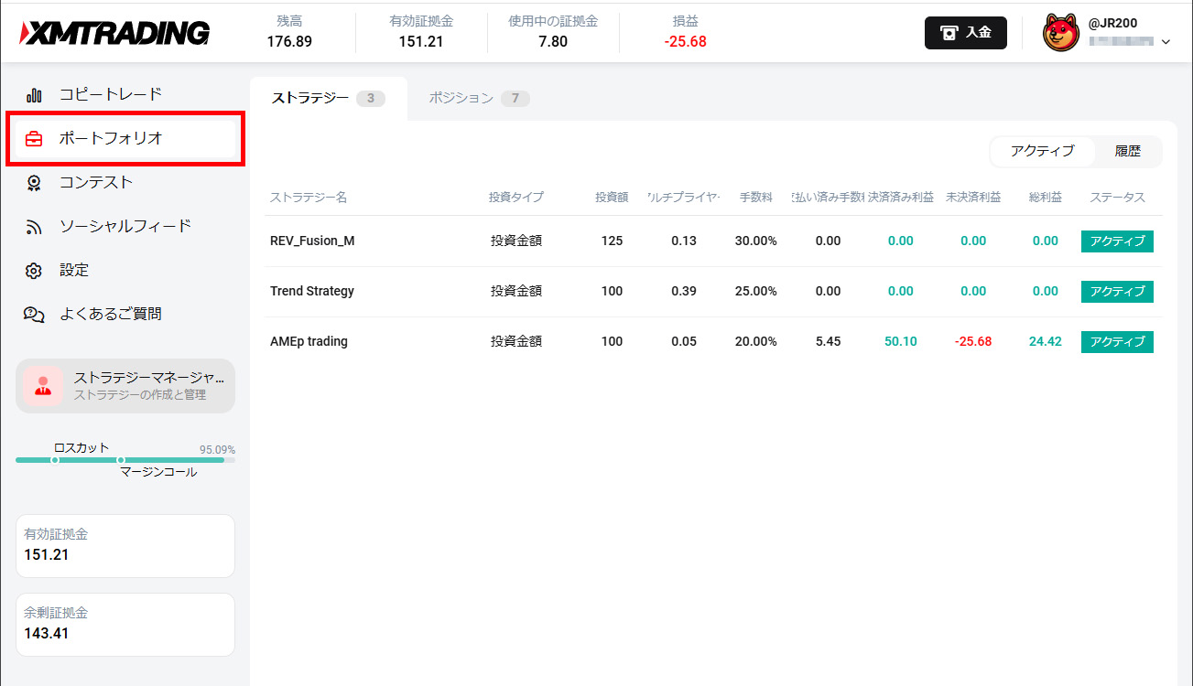1193x686 pixels.
Task: Click the 0.39 multiplier of Trend Strategy
Action: click(684, 292)
